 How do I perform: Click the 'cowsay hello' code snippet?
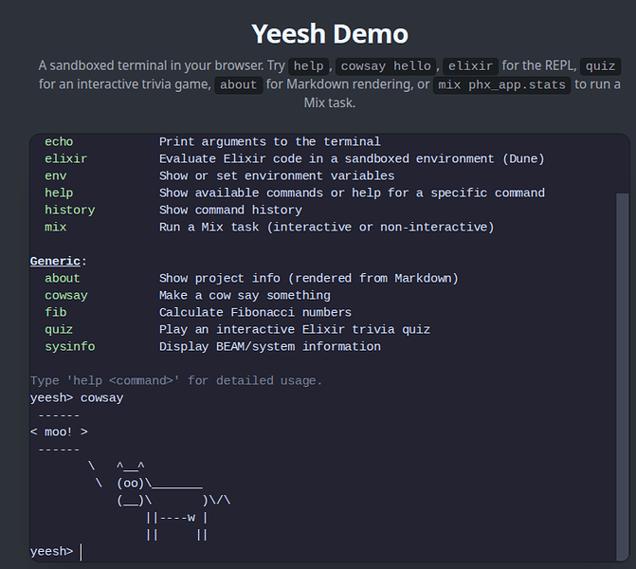[x=386, y=66]
